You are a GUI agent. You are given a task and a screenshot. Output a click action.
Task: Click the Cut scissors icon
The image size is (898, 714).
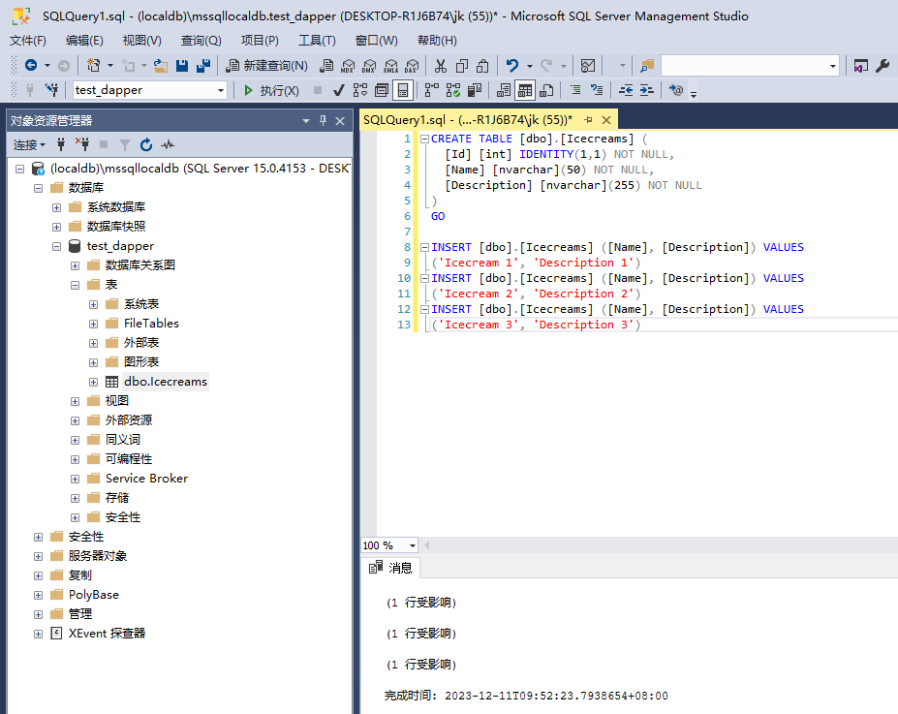pos(440,66)
